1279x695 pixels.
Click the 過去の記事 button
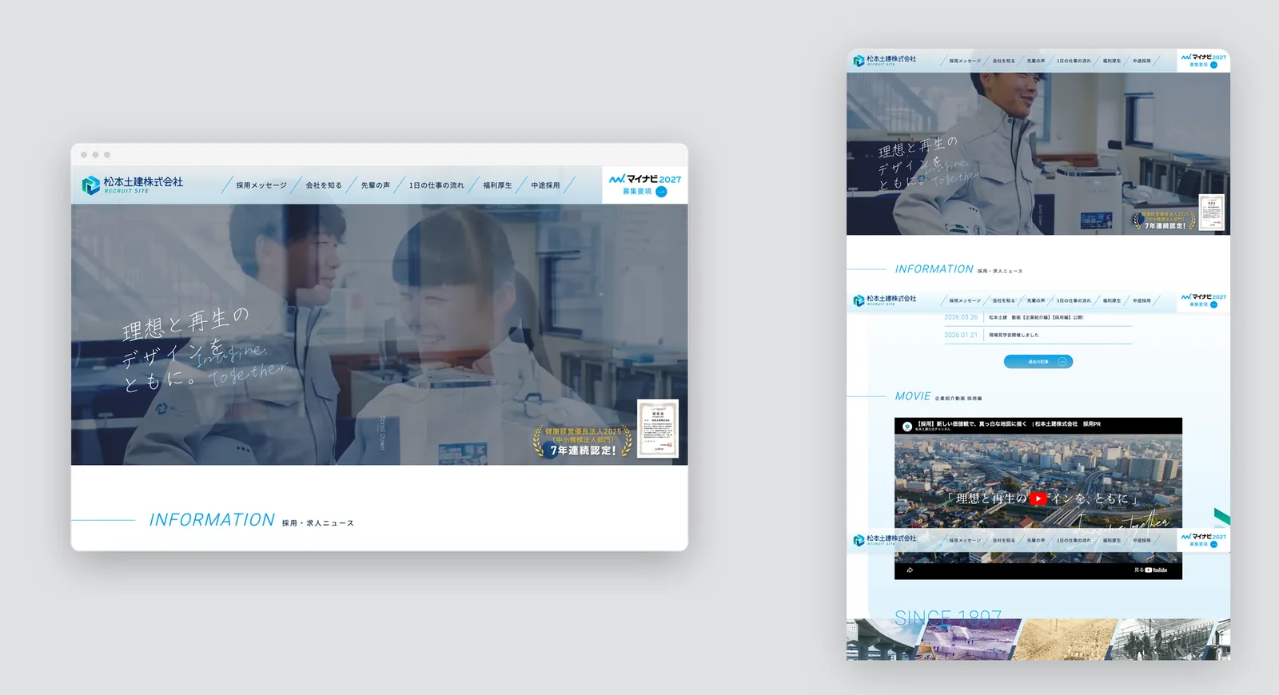1038,362
